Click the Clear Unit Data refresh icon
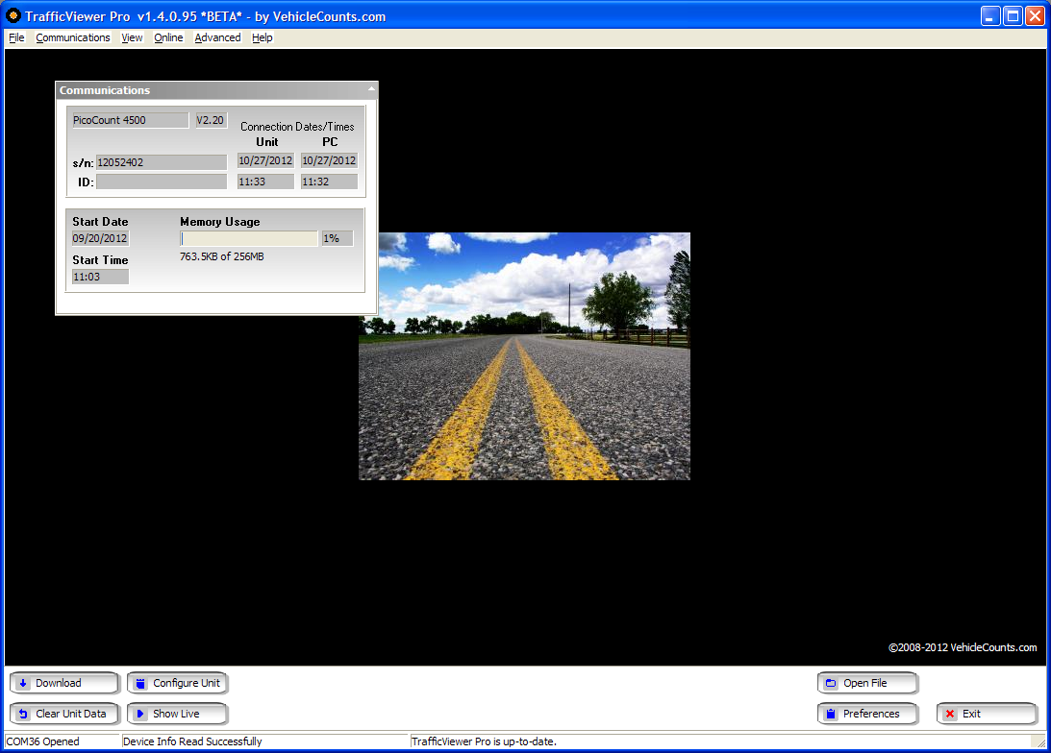Screen dimensions: 1051x753 point(23,715)
